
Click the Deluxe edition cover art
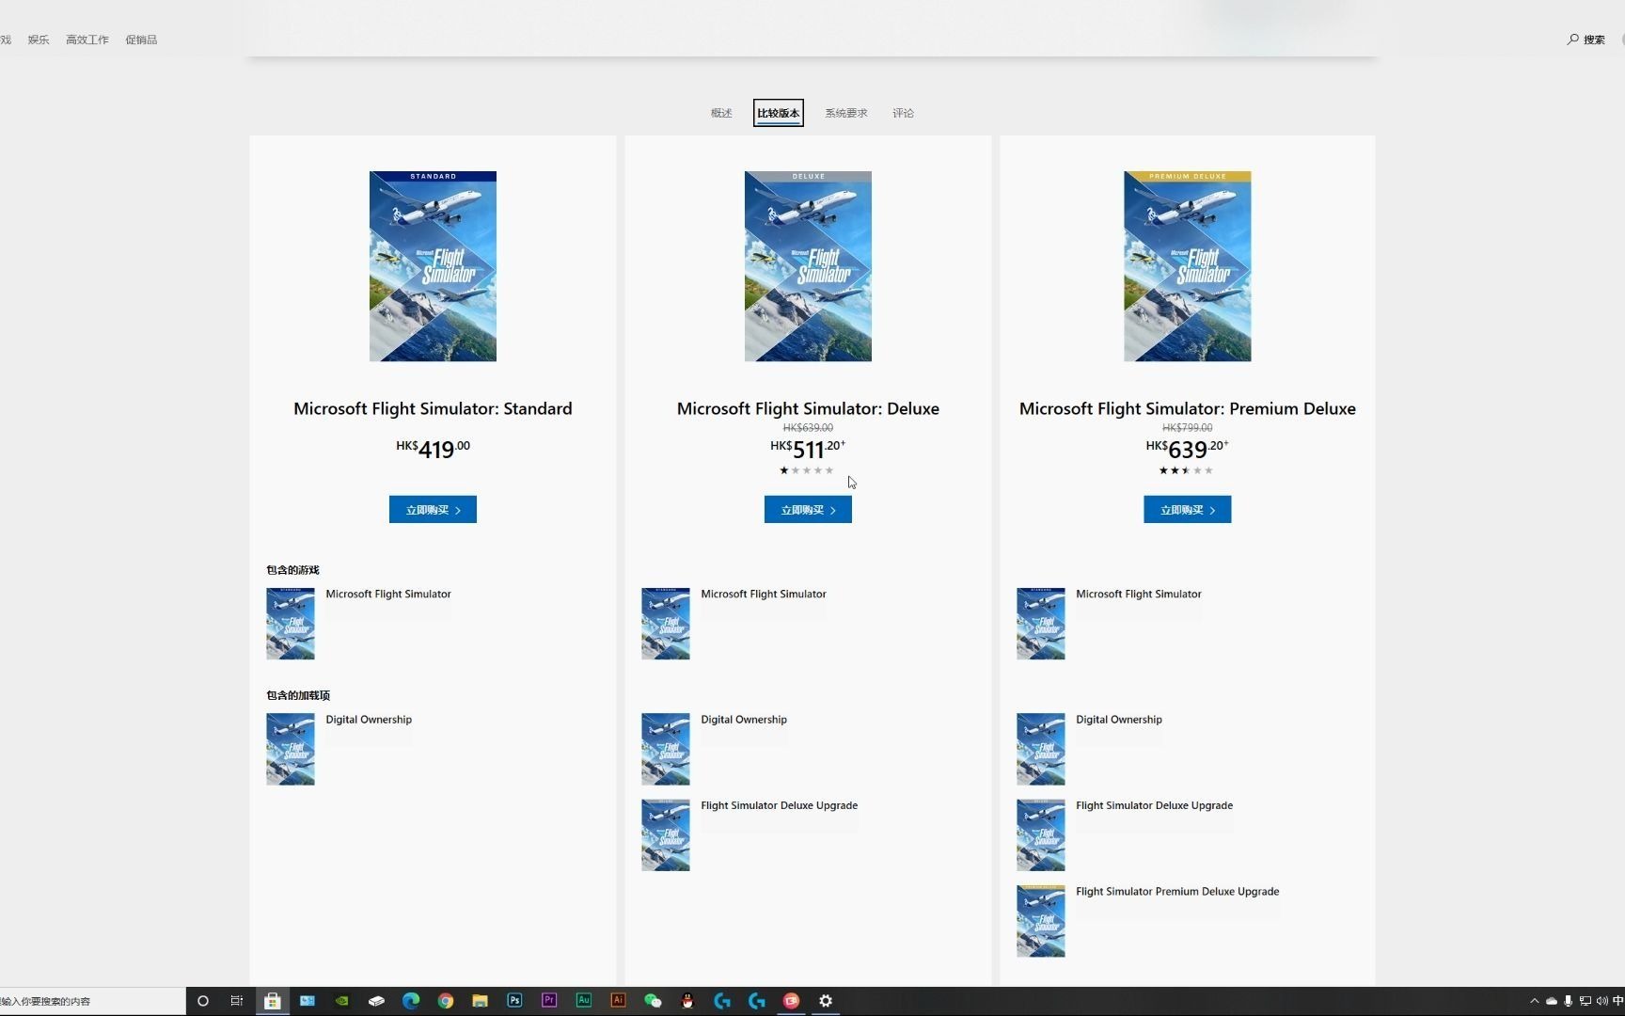(x=808, y=266)
